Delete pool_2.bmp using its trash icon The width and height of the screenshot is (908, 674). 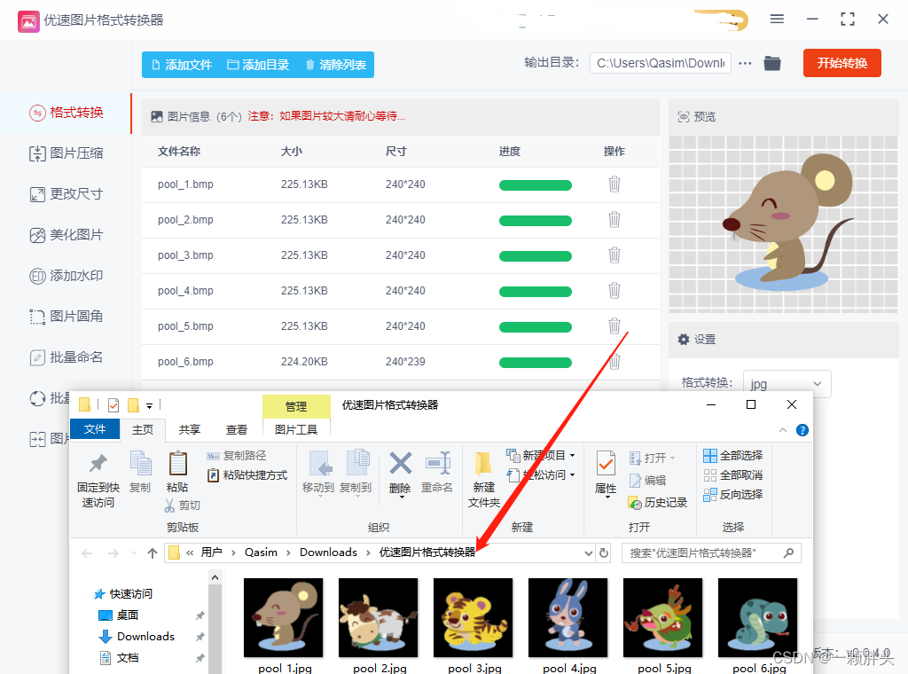[614, 220]
